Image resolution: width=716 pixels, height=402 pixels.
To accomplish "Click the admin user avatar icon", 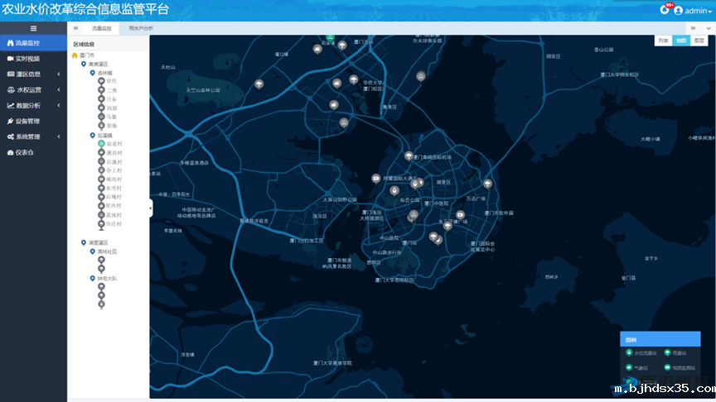I will click(678, 10).
